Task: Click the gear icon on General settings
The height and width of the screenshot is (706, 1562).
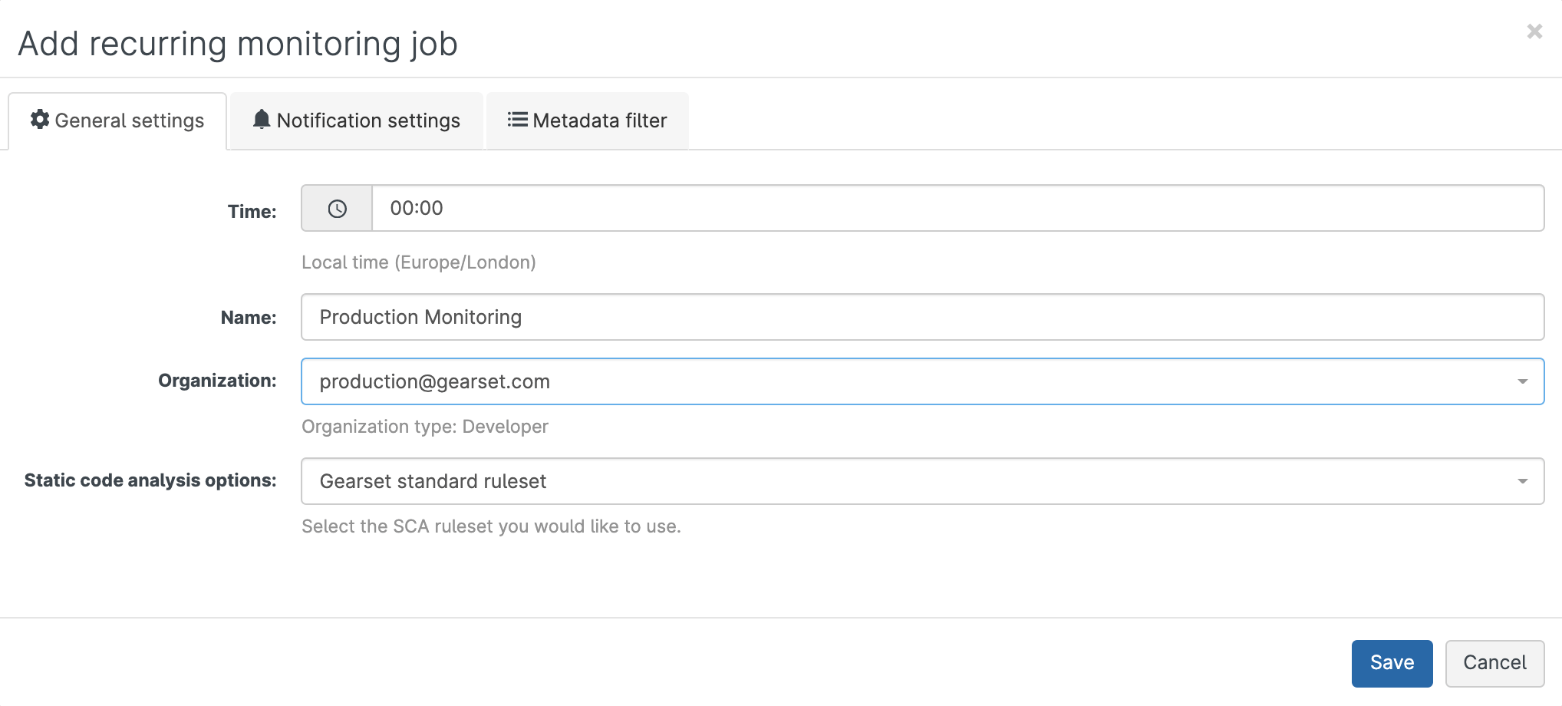Action: click(40, 120)
